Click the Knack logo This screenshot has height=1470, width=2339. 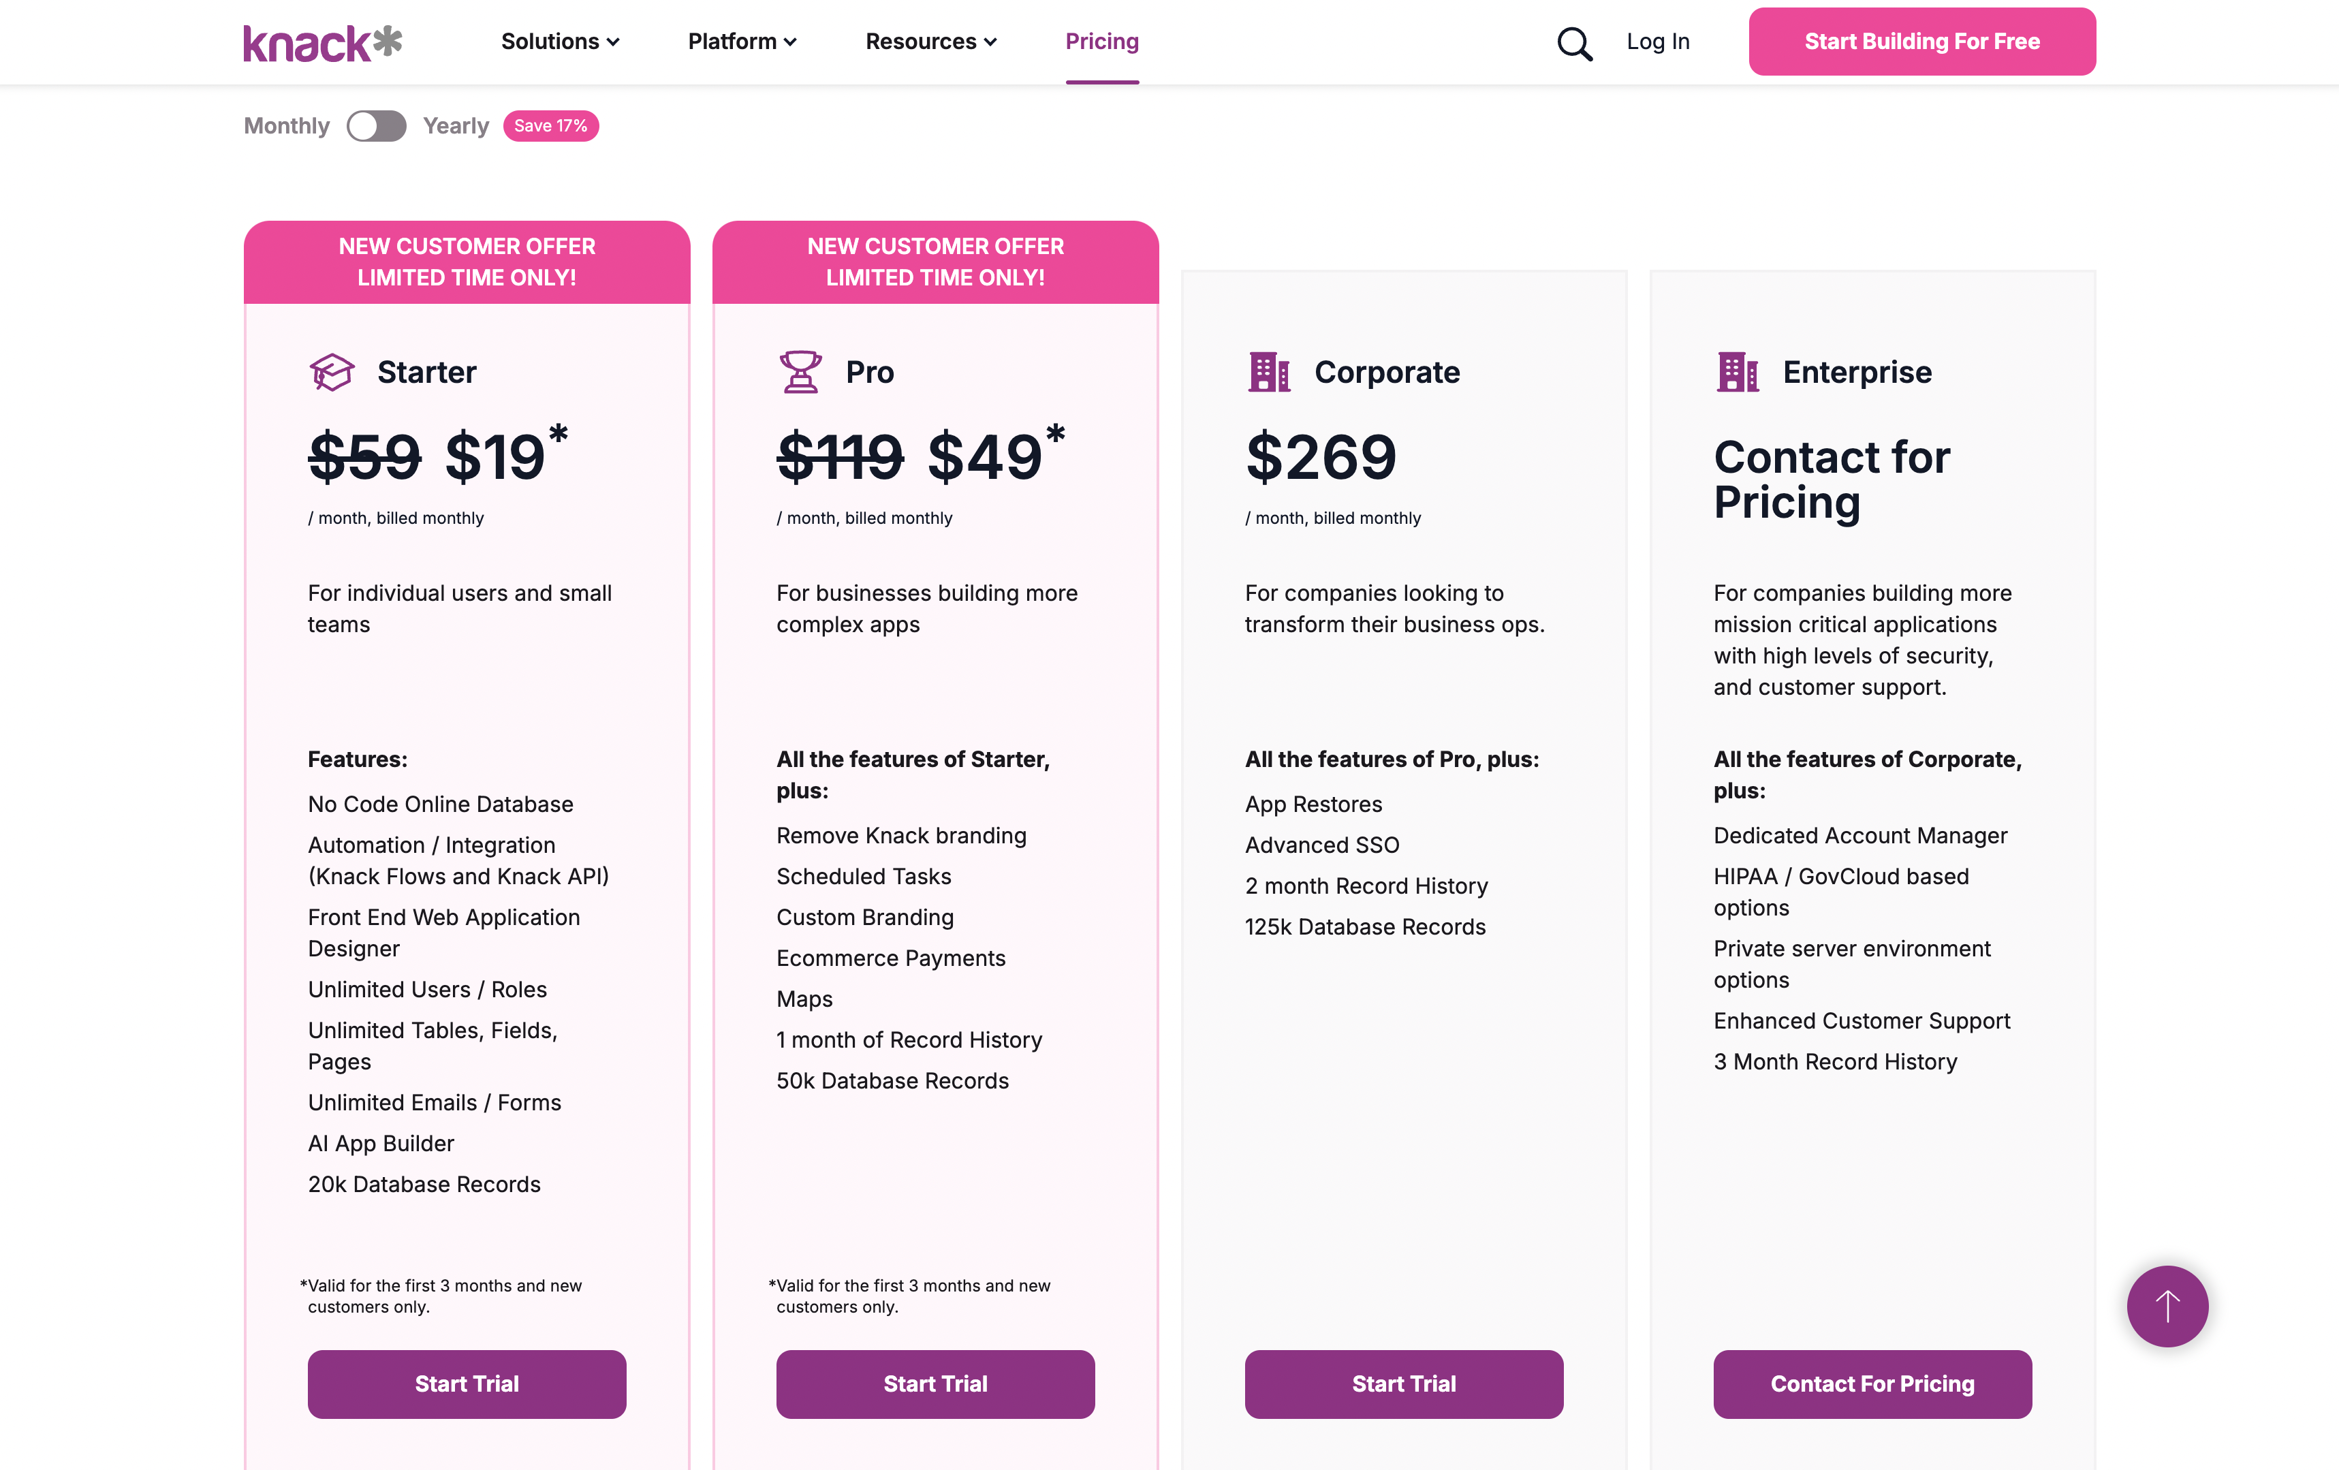click(x=322, y=43)
